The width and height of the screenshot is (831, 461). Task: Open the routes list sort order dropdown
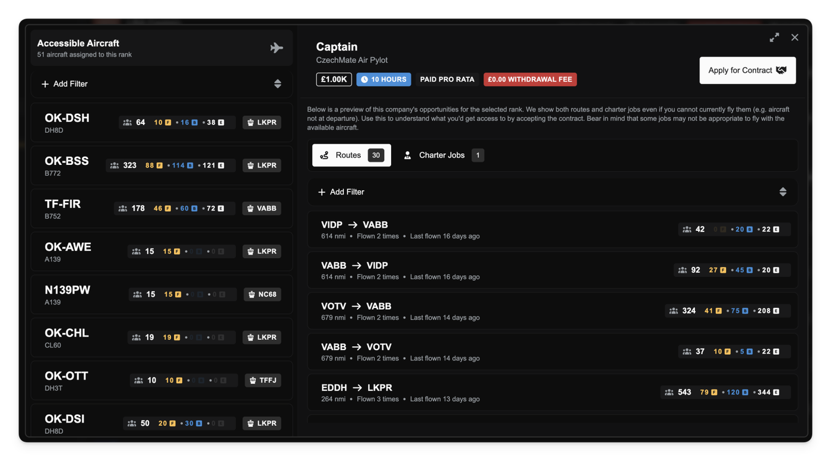point(782,192)
